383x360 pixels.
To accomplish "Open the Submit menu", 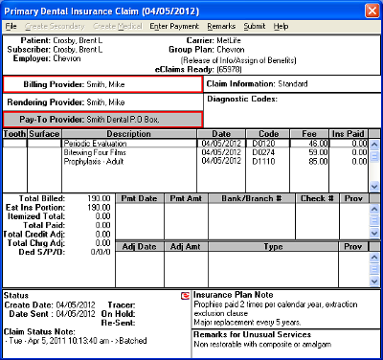I will (x=255, y=26).
